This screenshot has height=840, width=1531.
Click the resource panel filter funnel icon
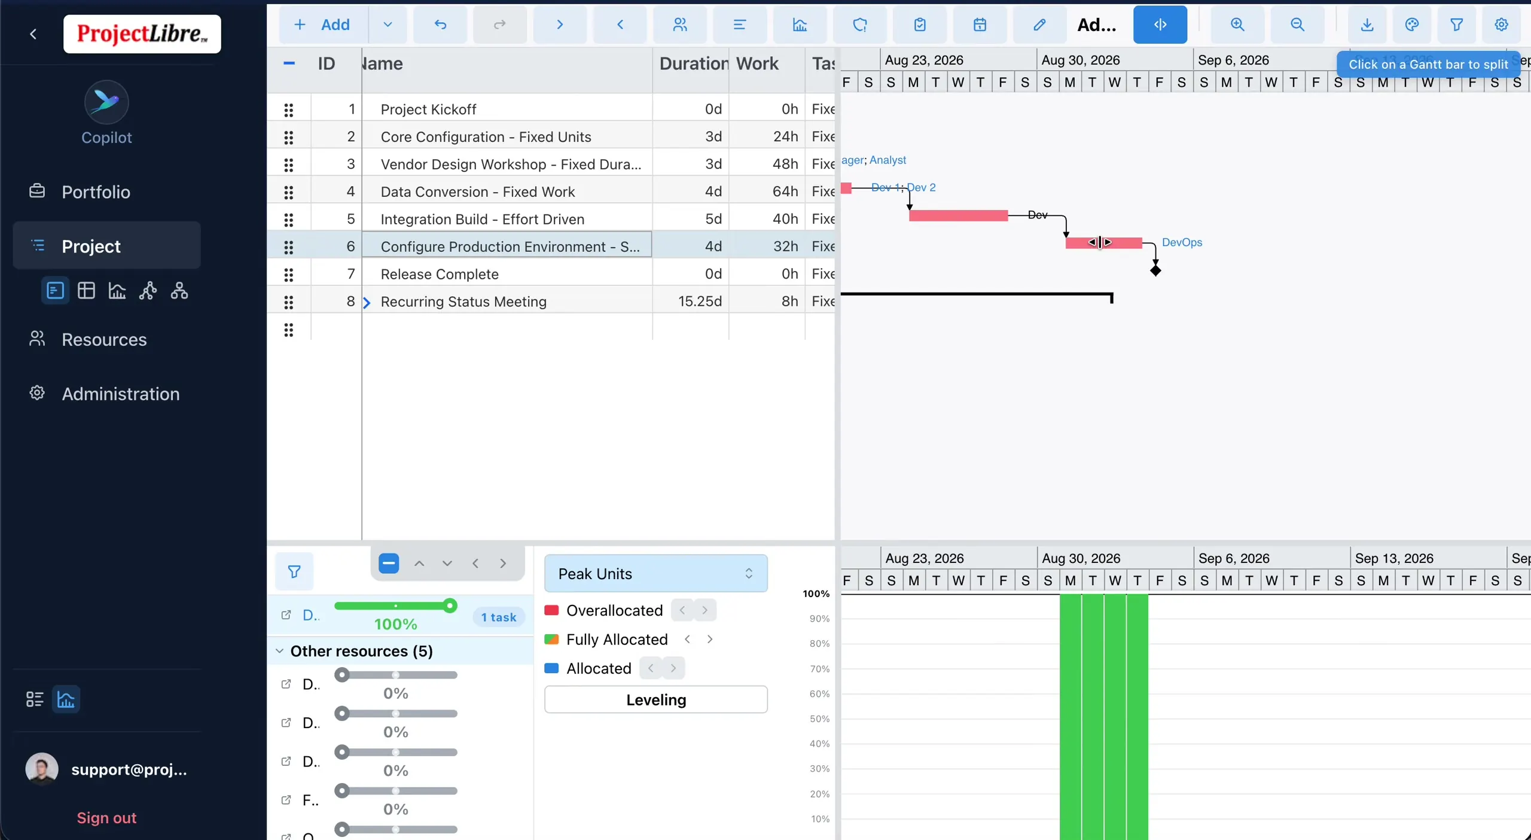(294, 572)
